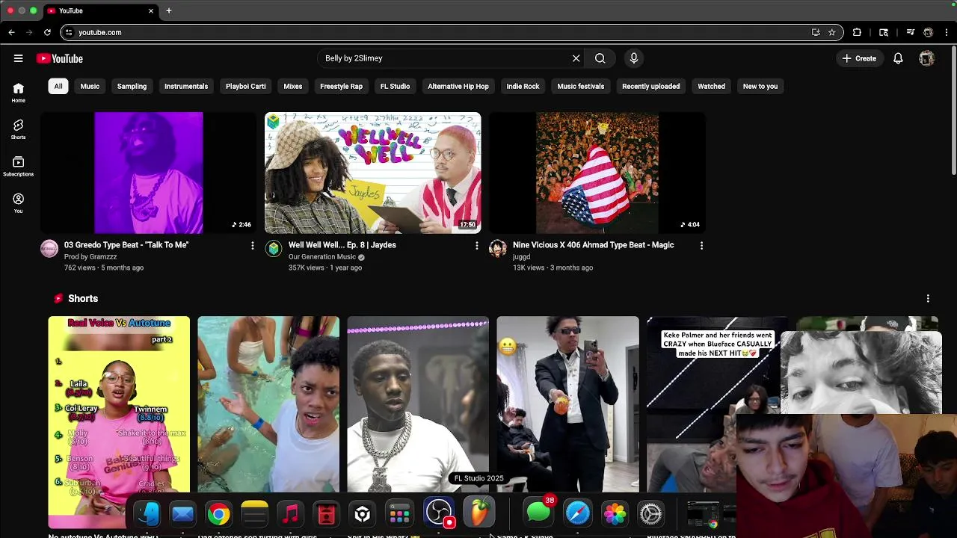This screenshot has height=538, width=957.
Task: Play the Nine Vicious flag crowd thumbnail
Action: 597,173
